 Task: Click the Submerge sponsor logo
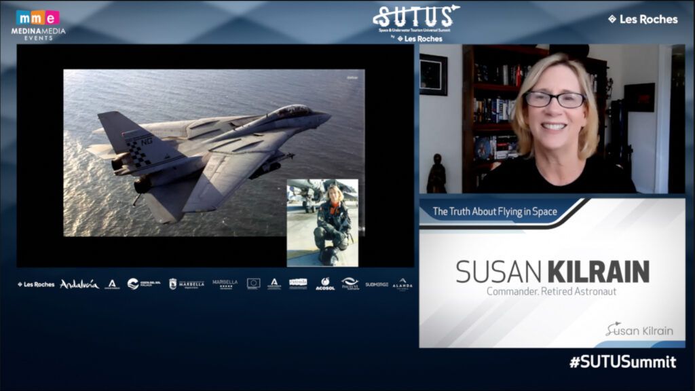tap(377, 284)
